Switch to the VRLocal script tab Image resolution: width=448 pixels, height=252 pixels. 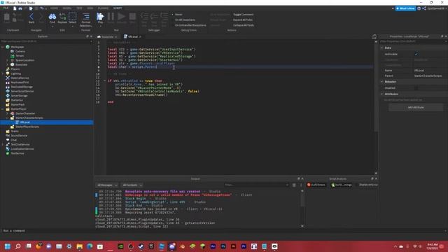(132, 36)
